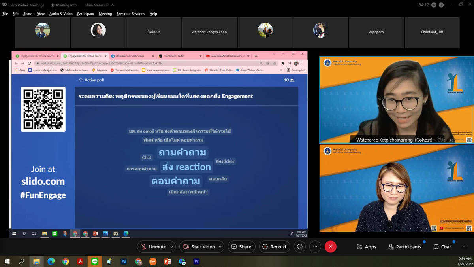The height and width of the screenshot is (267, 474).
Task: Open the Breakout Sessions menu
Action: click(130, 14)
